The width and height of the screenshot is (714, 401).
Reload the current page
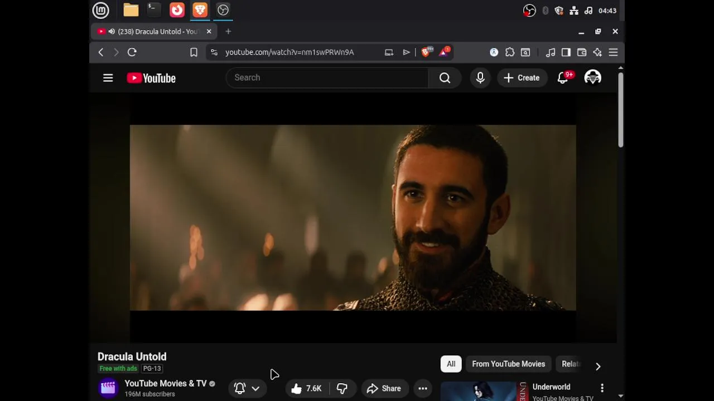[132, 52]
